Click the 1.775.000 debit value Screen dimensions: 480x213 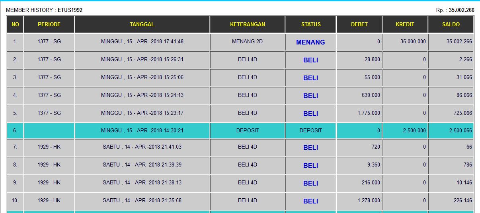[x=369, y=113]
